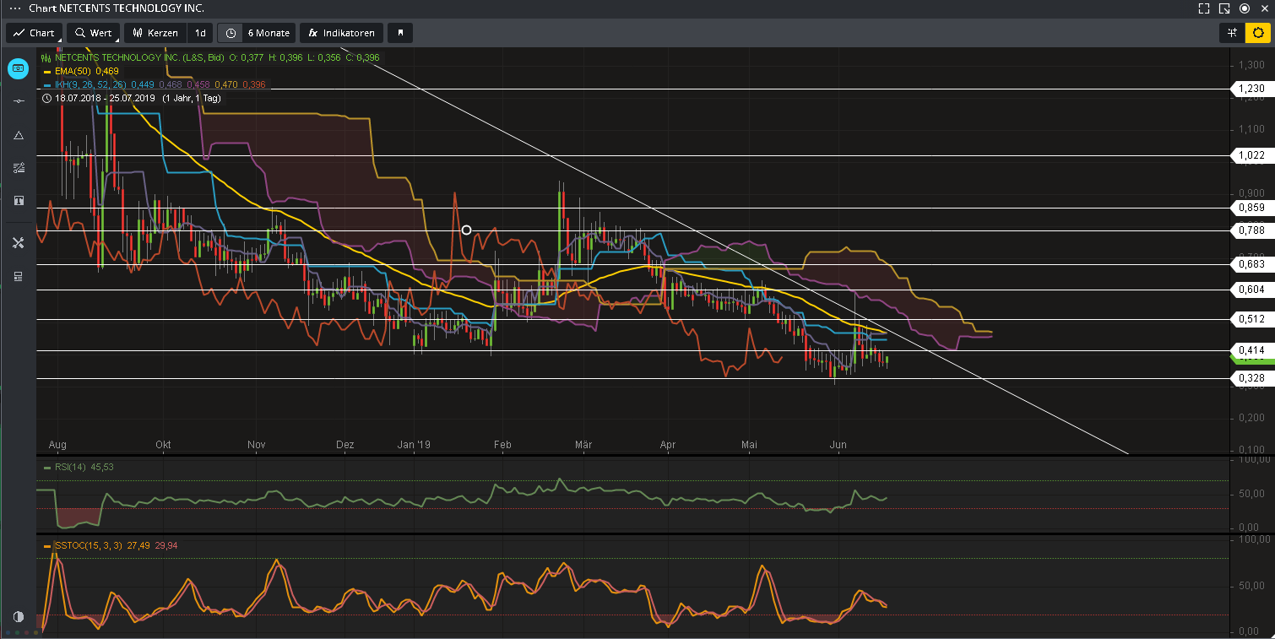The height and width of the screenshot is (639, 1275).
Task: Toggle the crosshair cursor mode
Action: click(1233, 33)
